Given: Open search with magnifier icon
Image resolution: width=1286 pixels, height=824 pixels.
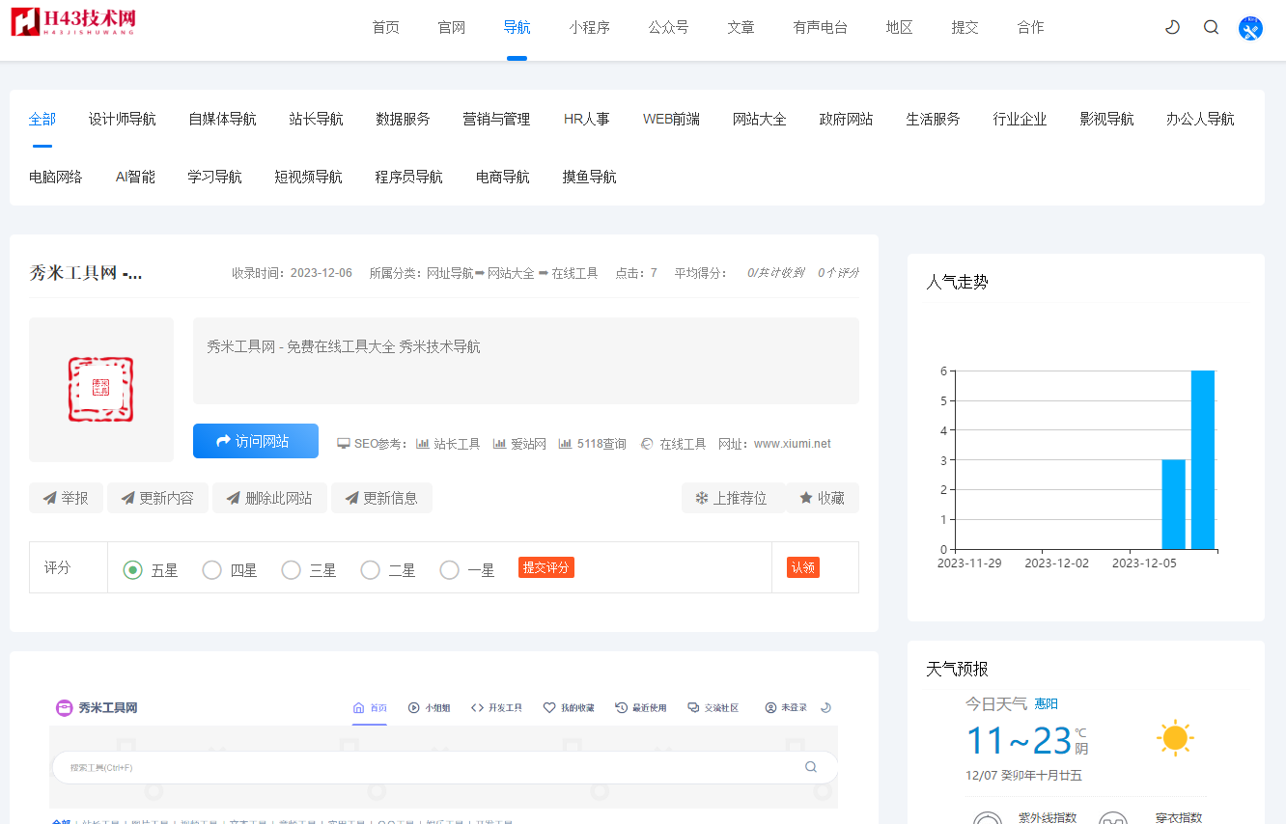Looking at the screenshot, I should click(x=1211, y=27).
